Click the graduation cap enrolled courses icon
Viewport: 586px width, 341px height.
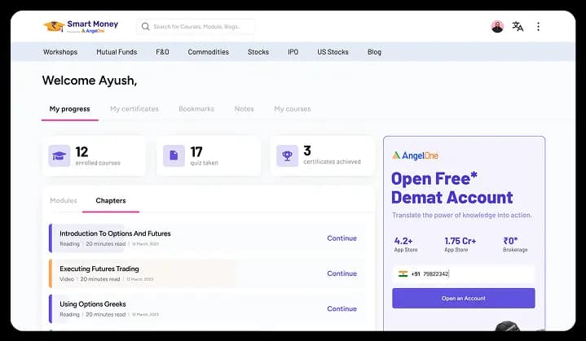59,155
